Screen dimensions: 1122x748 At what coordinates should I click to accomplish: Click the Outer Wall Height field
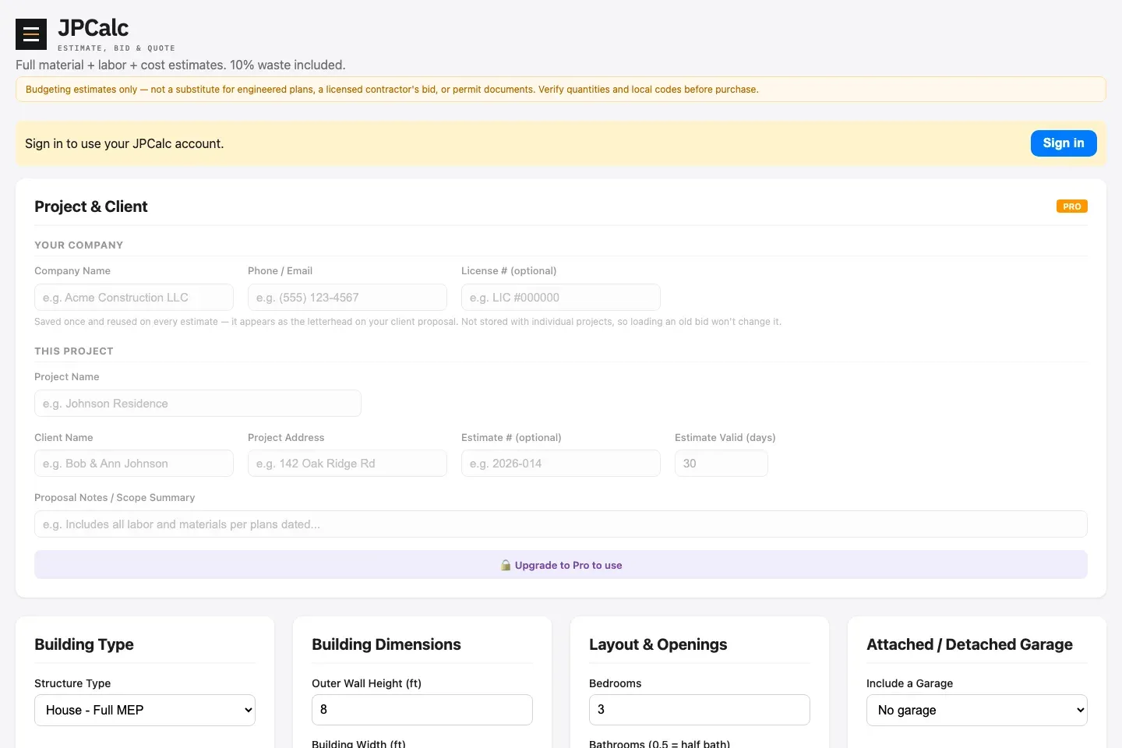[x=422, y=710]
